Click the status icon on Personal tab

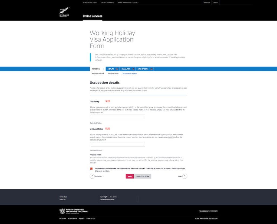tap(103, 69)
